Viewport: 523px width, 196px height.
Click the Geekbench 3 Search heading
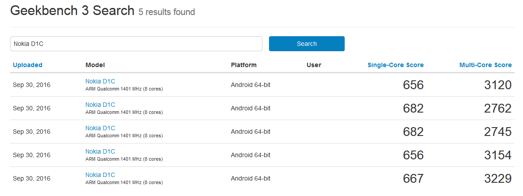(72, 11)
